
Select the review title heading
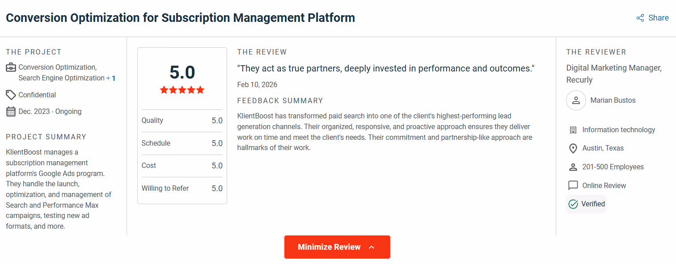[181, 18]
